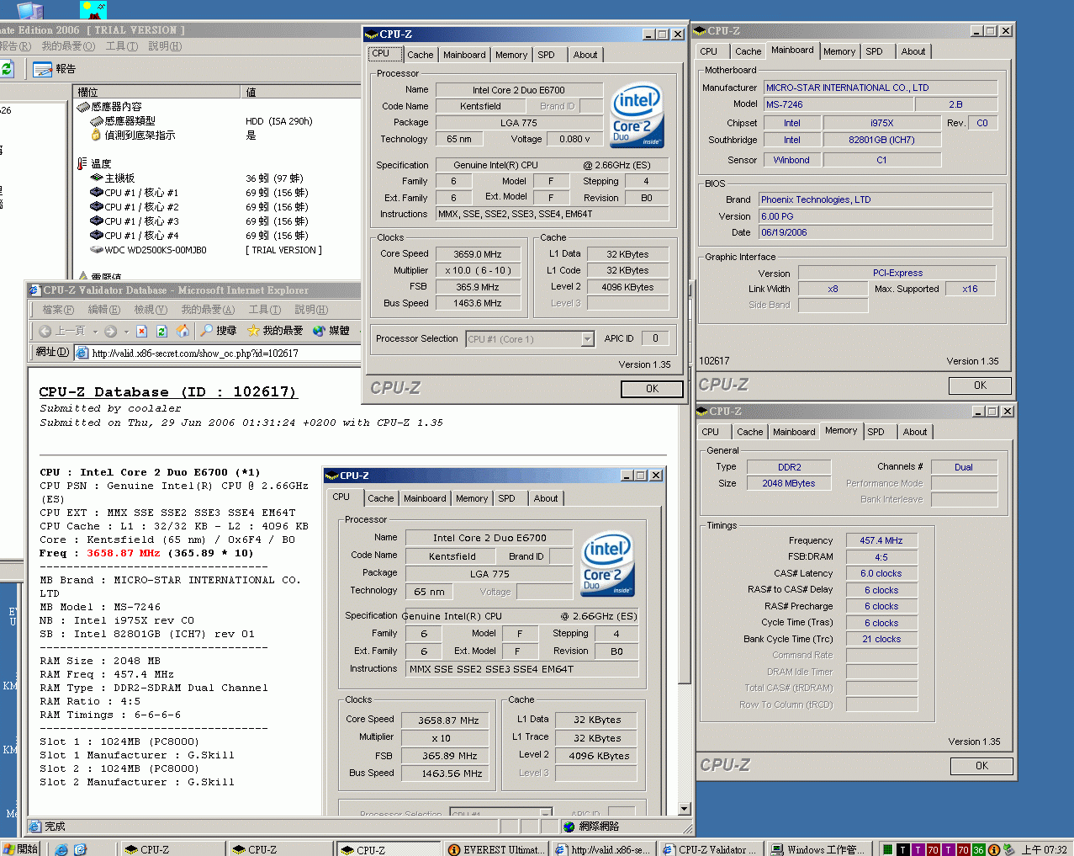Viewport: 1074px width, 856px height.
Task: Click the round info icon in system tray
Action: pyautogui.click(x=994, y=849)
